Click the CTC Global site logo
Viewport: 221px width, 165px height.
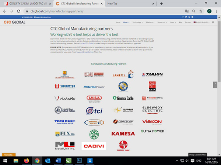click(x=14, y=22)
